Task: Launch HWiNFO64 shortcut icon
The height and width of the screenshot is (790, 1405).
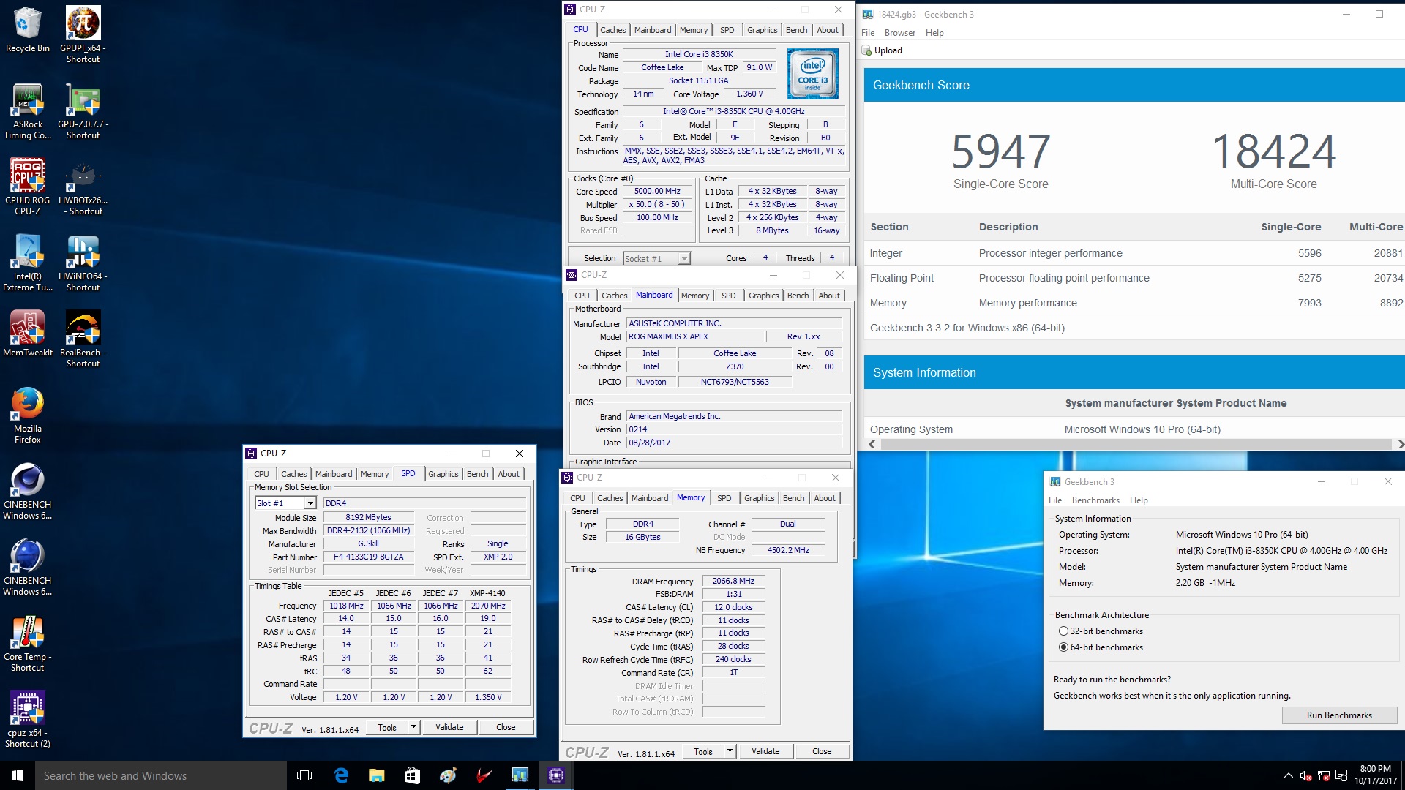Action: click(x=83, y=263)
